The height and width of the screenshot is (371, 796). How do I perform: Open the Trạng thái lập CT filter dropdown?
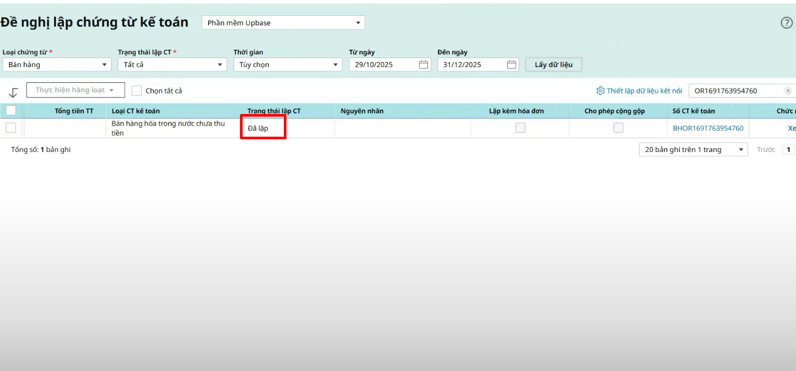point(172,64)
